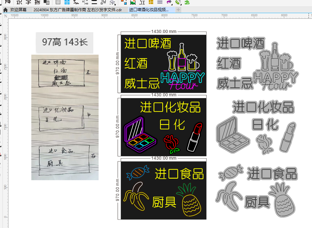Click the orange and blue squares toolbar icon
312x228 pixels.
pyautogui.click(x=124, y=2)
